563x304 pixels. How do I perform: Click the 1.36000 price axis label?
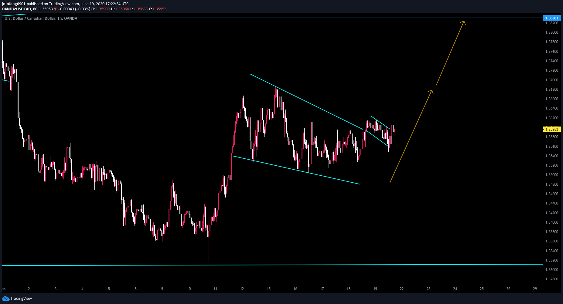552,127
